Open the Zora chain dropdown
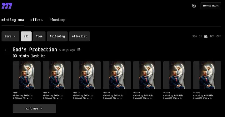Image resolution: width=225 pixels, height=117 pixels. tap(10, 37)
